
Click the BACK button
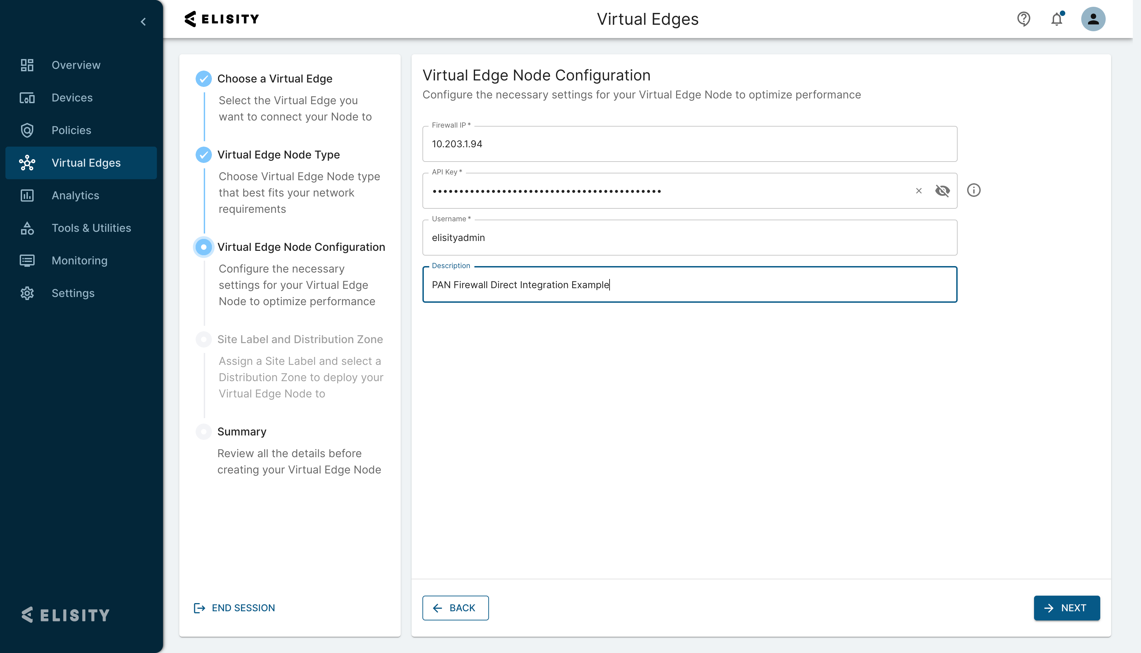[x=455, y=608]
